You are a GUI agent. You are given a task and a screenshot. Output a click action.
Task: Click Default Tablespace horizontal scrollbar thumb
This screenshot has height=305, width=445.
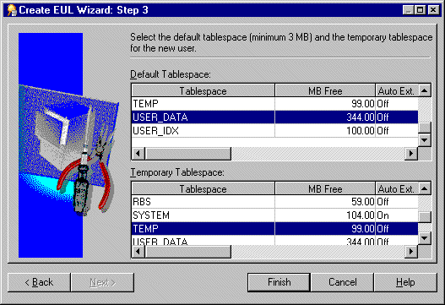click(188, 154)
